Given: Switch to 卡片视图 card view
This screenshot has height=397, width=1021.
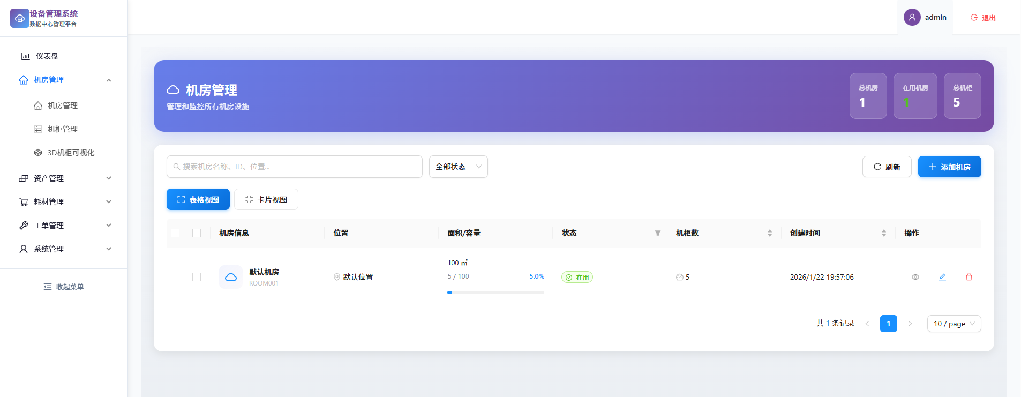Looking at the screenshot, I should coord(266,199).
